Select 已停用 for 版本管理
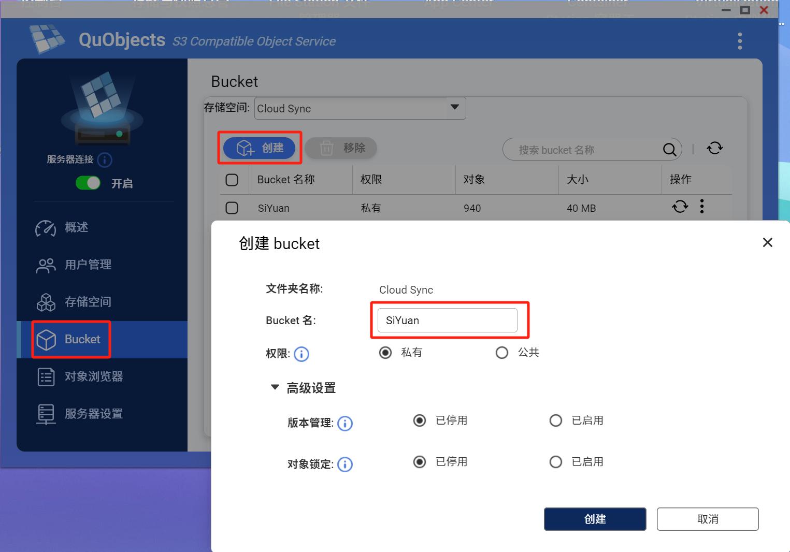 point(420,420)
